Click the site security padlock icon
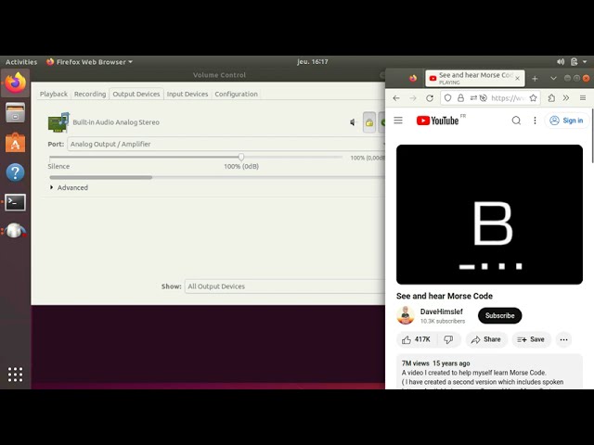The width and height of the screenshot is (594, 445). tap(460, 98)
